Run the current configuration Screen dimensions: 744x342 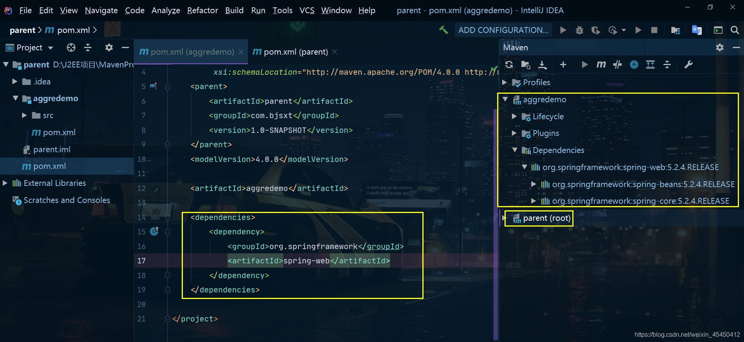563,30
